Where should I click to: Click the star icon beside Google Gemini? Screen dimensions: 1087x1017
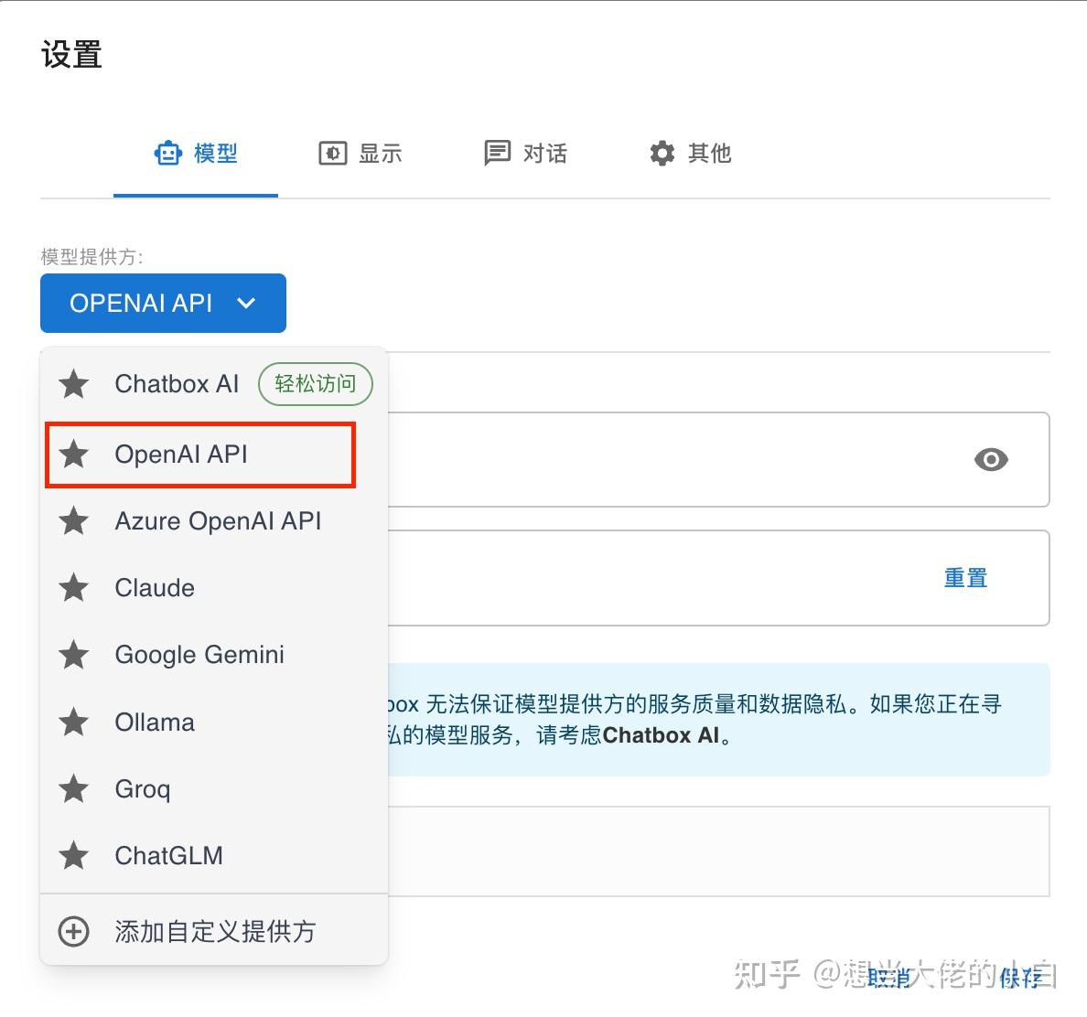(x=73, y=655)
